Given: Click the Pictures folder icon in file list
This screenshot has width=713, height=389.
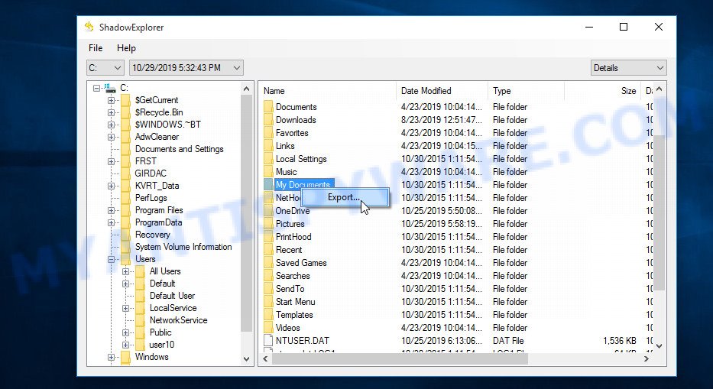Looking at the screenshot, I should click(x=268, y=224).
